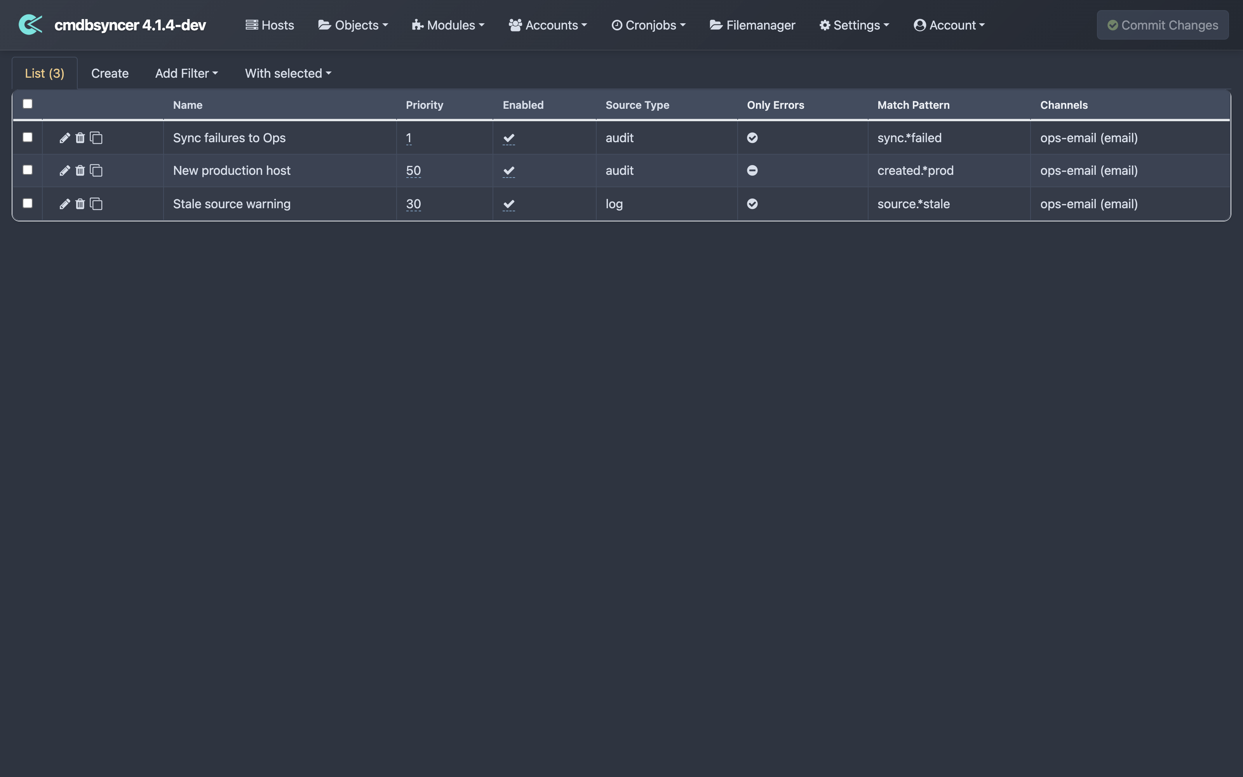Sort by the Name column header
The image size is (1243, 777).
[188, 105]
